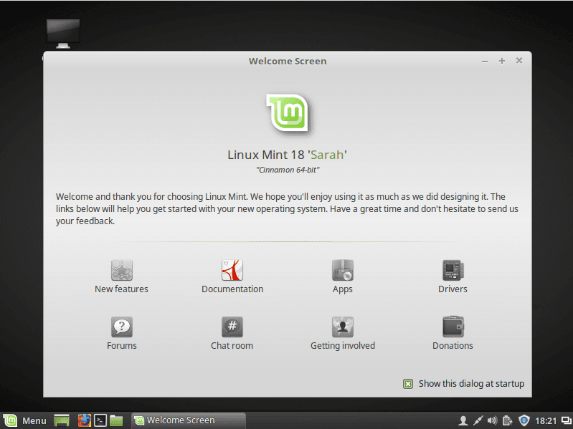Viewport: 573px width, 429px height.
Task: Click the Chat room label
Action: pos(232,345)
